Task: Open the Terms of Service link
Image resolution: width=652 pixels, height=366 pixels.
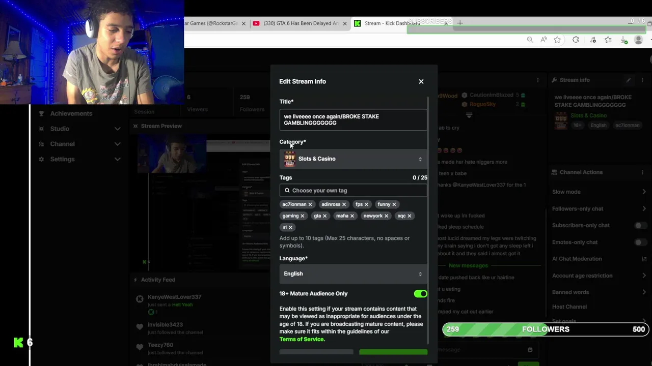Action: (302, 339)
